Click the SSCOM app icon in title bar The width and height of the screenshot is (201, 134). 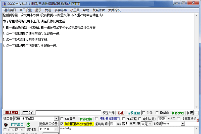4,4
